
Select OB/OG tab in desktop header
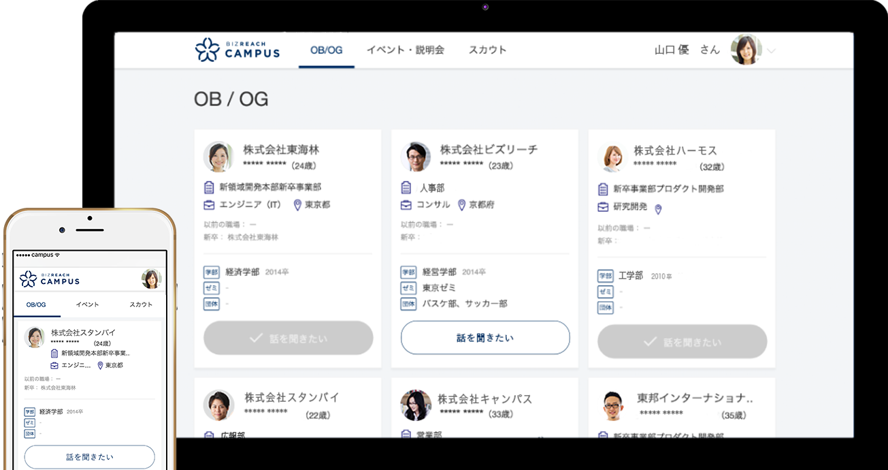[x=326, y=50]
